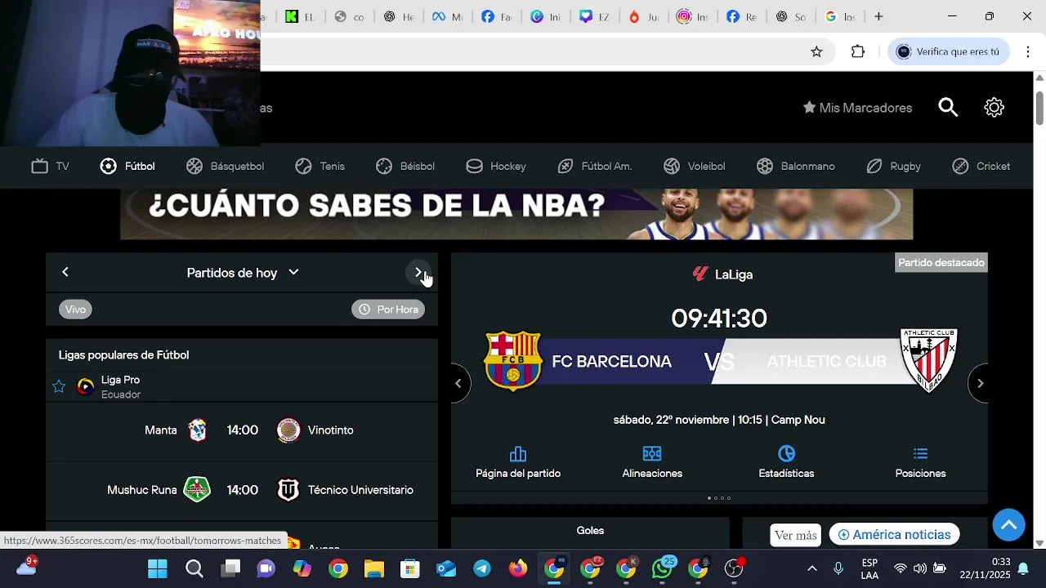Viewport: 1046px width, 588px height.
Task: Switch to Tenis tab
Action: (320, 166)
